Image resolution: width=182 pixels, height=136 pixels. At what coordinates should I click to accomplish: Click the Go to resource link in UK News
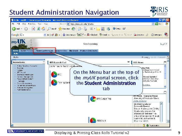click(140, 101)
